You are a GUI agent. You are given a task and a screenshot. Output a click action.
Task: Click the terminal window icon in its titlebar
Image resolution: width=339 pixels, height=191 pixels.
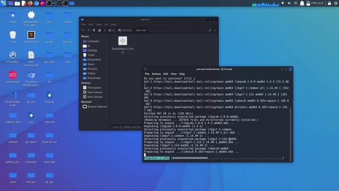click(x=146, y=70)
